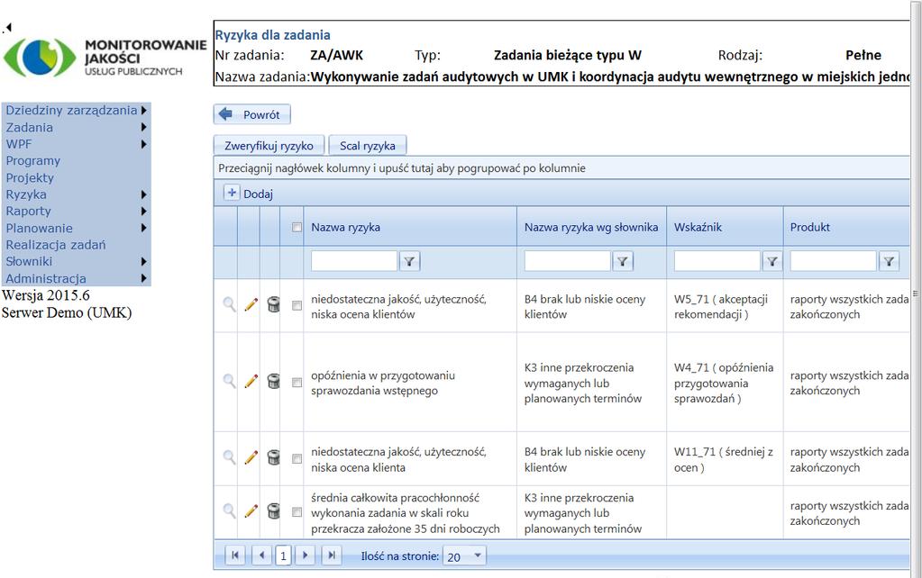This screenshot has height=578, width=922.
Task: Open magnifier for W11_71 risk row
Action: point(229,457)
